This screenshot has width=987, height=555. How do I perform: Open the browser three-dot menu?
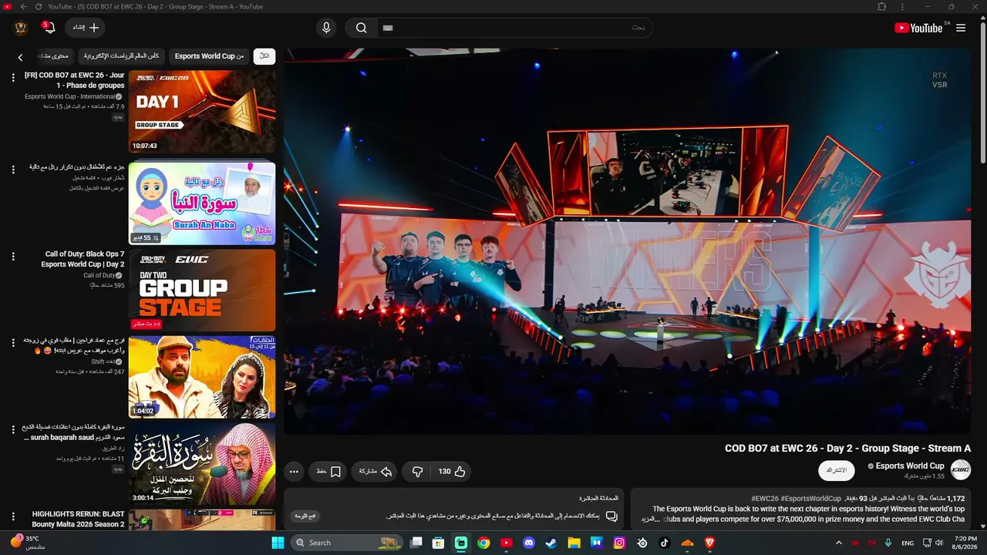(x=903, y=6)
